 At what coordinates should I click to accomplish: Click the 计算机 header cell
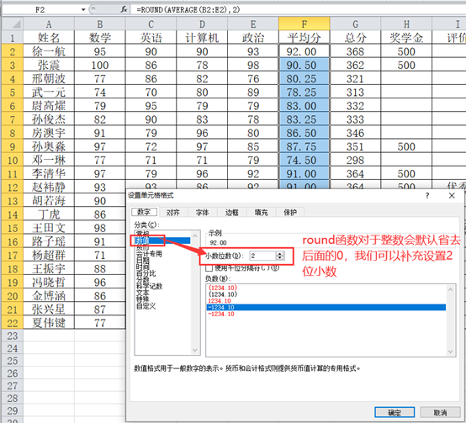[202, 38]
